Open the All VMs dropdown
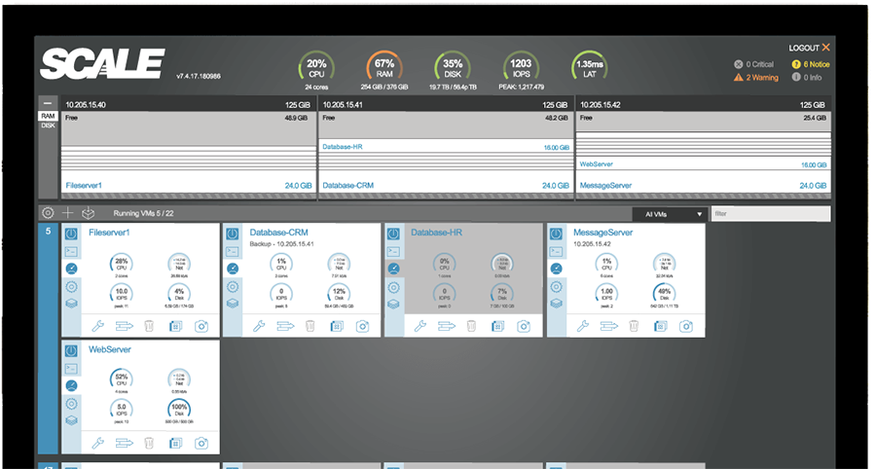This screenshot has height=469, width=876. point(669,214)
